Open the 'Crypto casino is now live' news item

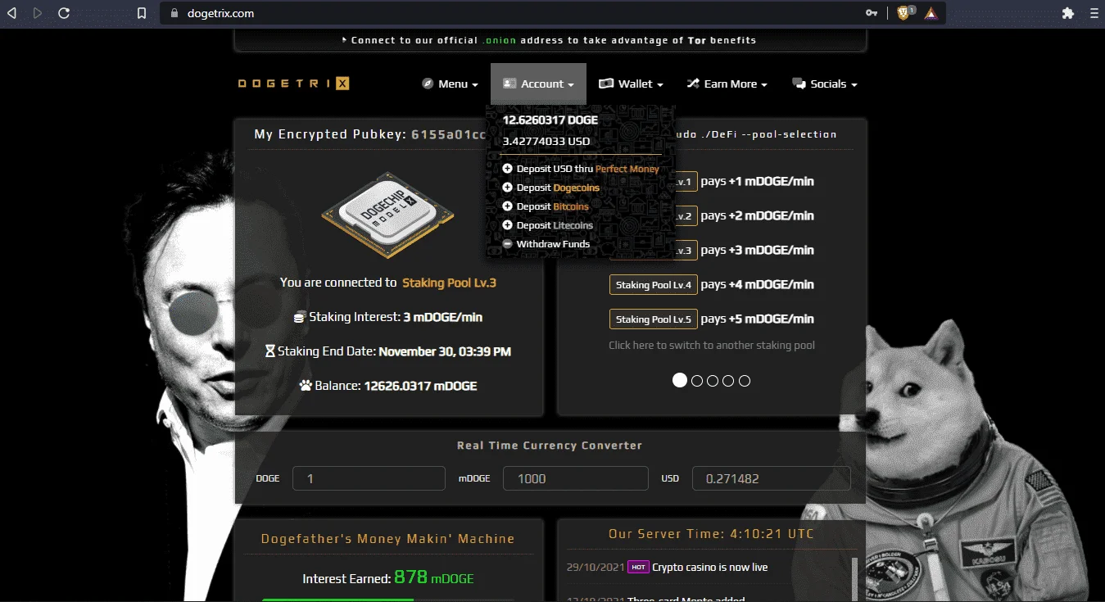pos(710,567)
